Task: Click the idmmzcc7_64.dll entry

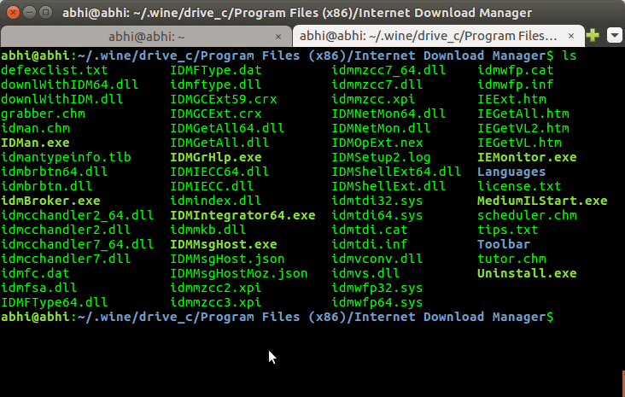Action: (388, 70)
